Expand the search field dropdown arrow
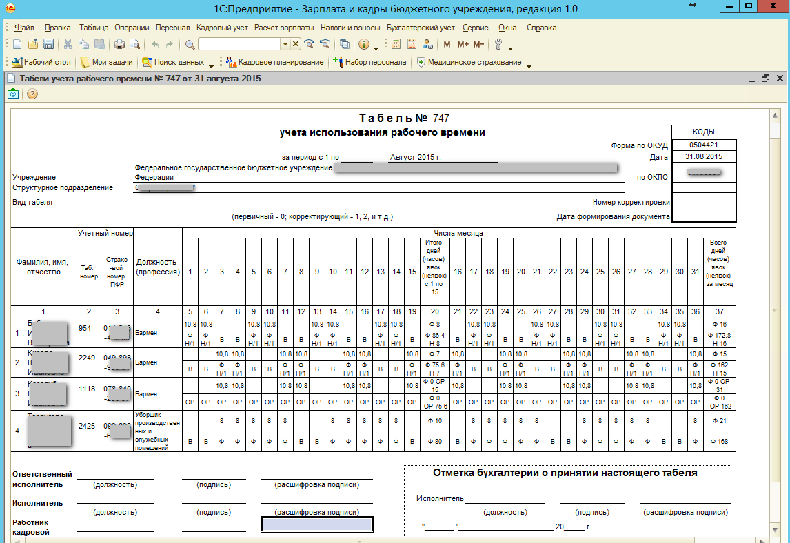 pos(285,44)
